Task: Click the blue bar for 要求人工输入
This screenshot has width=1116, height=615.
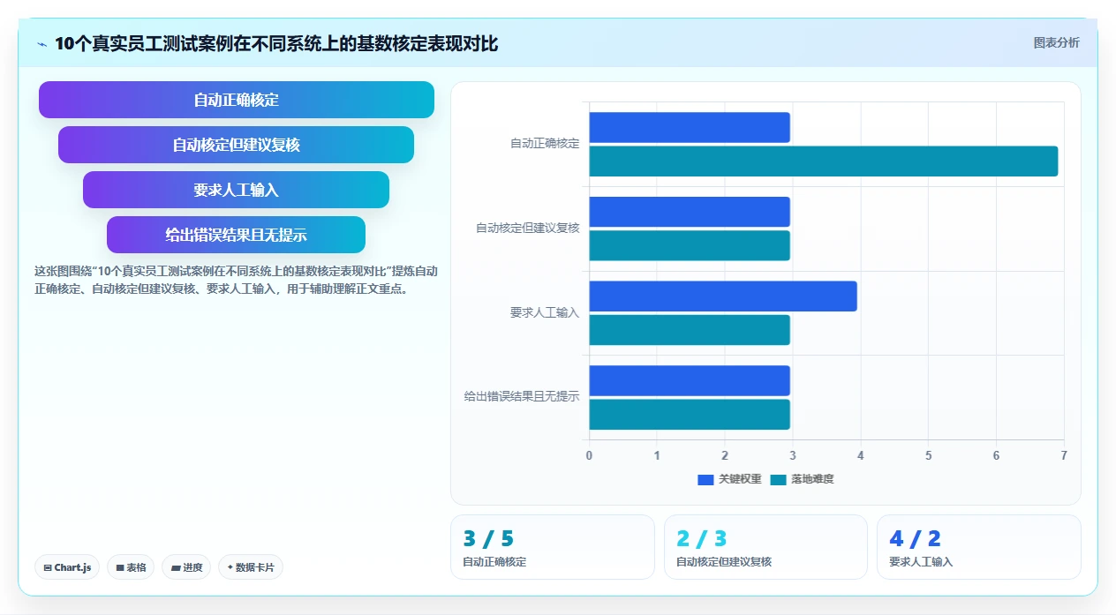Action: pyautogui.click(x=723, y=296)
